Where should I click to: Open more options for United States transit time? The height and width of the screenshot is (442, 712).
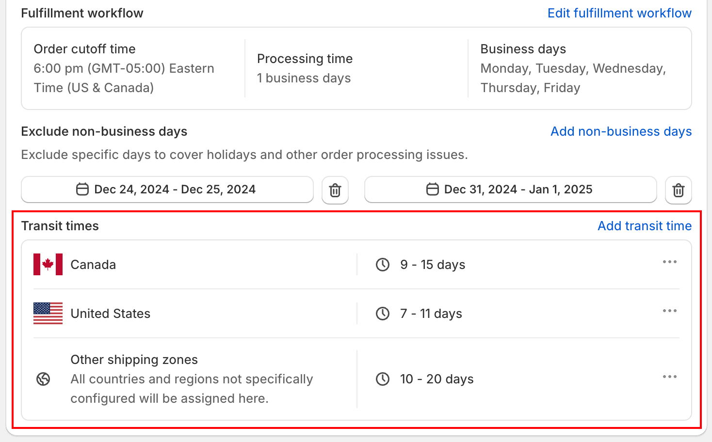pos(670,311)
